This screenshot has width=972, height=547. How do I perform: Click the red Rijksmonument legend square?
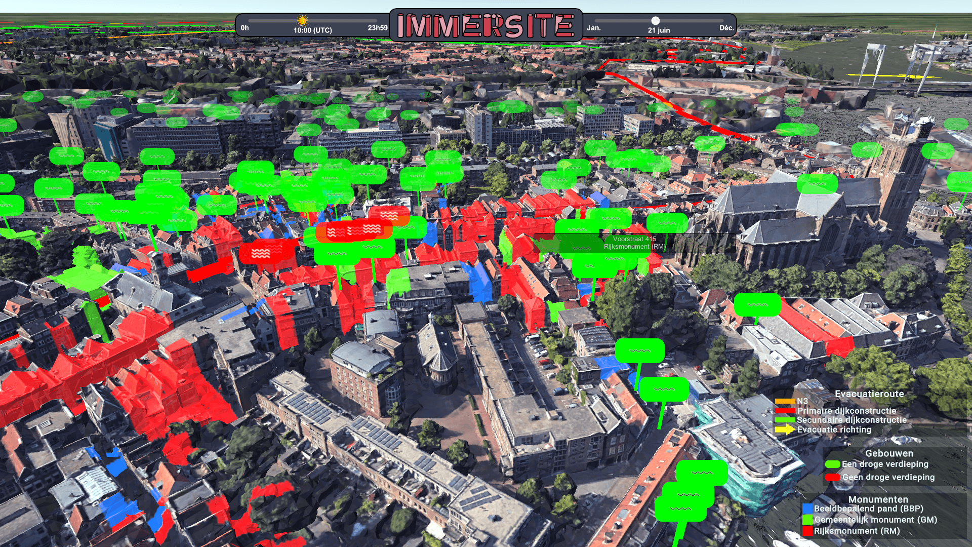807,531
